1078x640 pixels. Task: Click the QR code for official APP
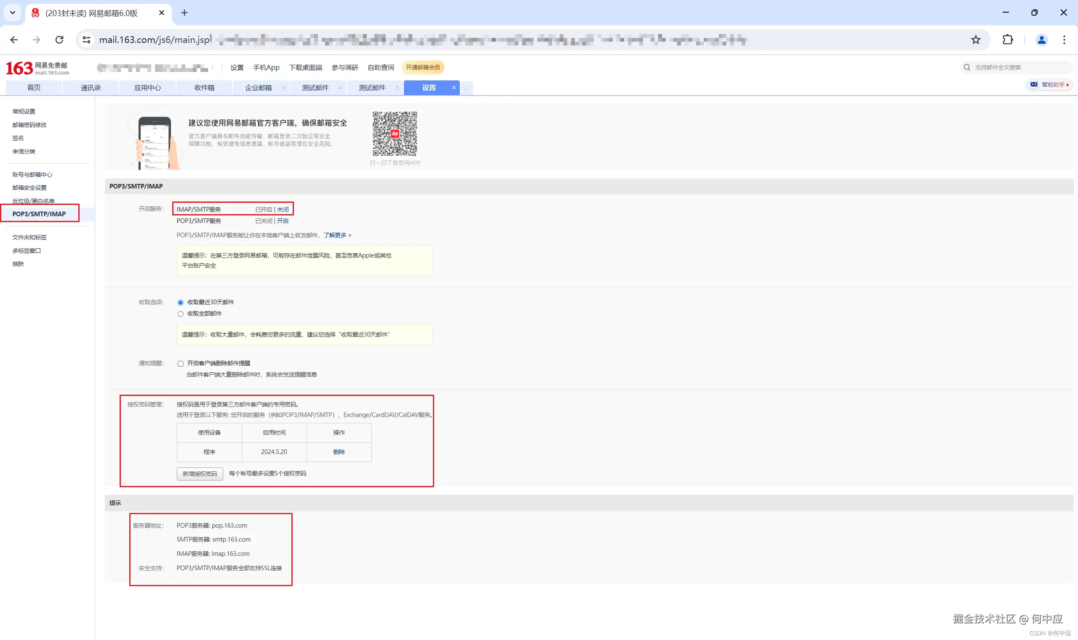click(395, 134)
